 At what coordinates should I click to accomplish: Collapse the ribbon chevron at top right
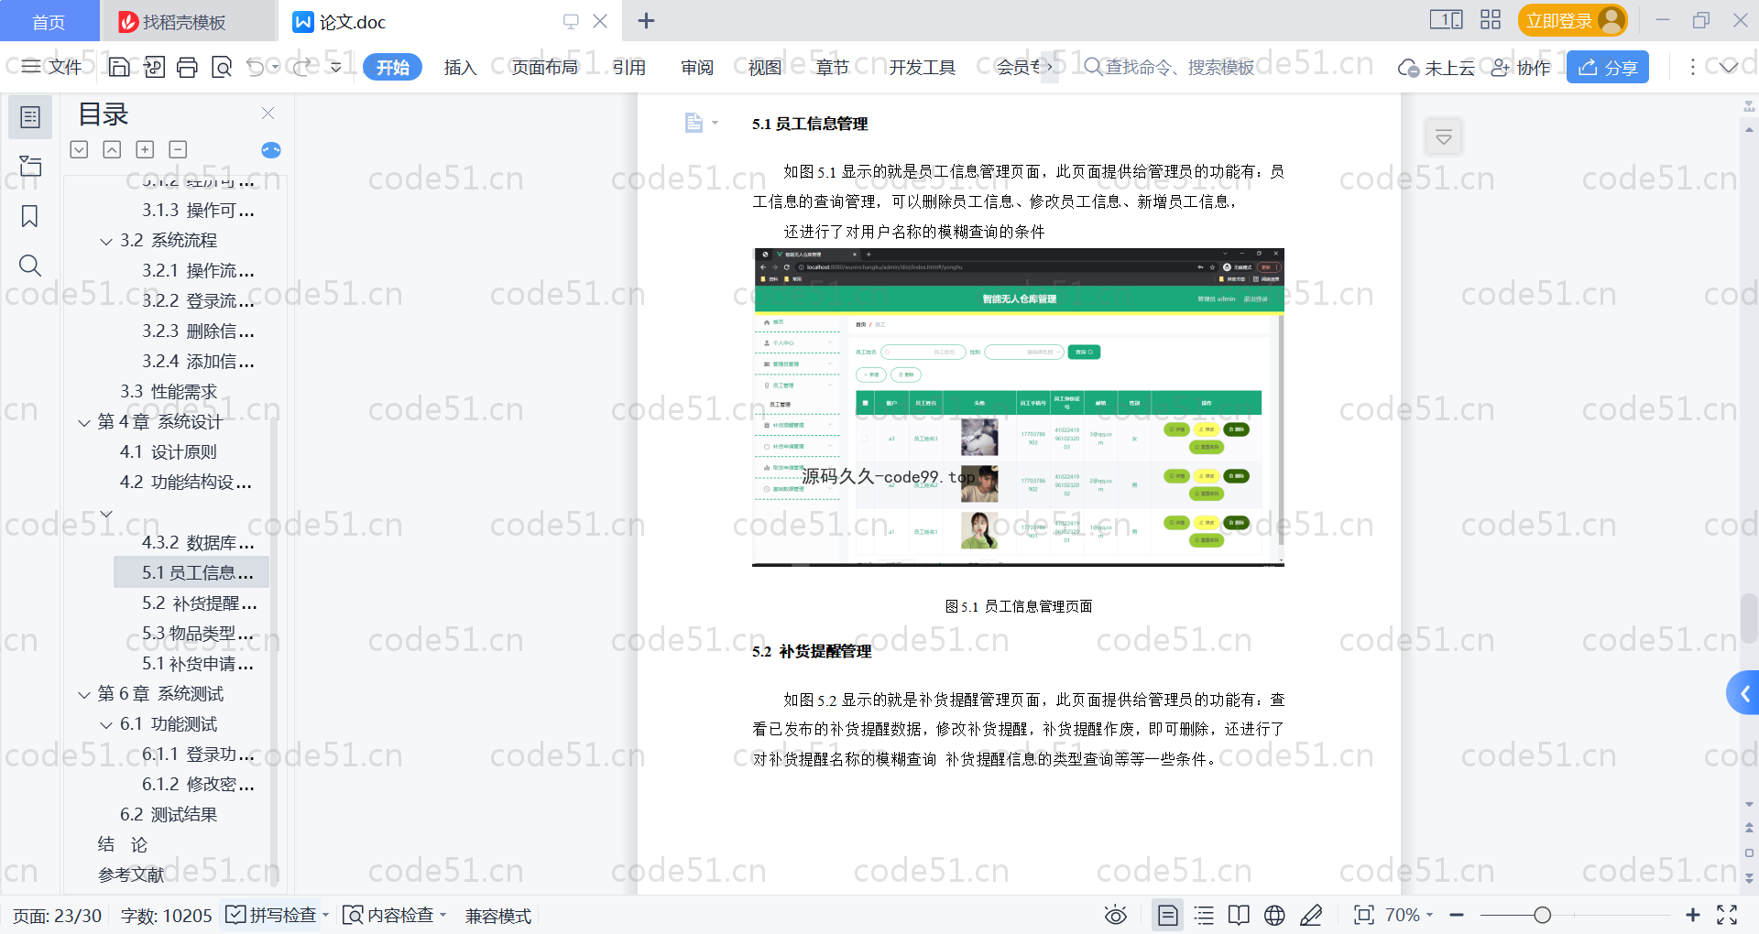pos(1729,67)
